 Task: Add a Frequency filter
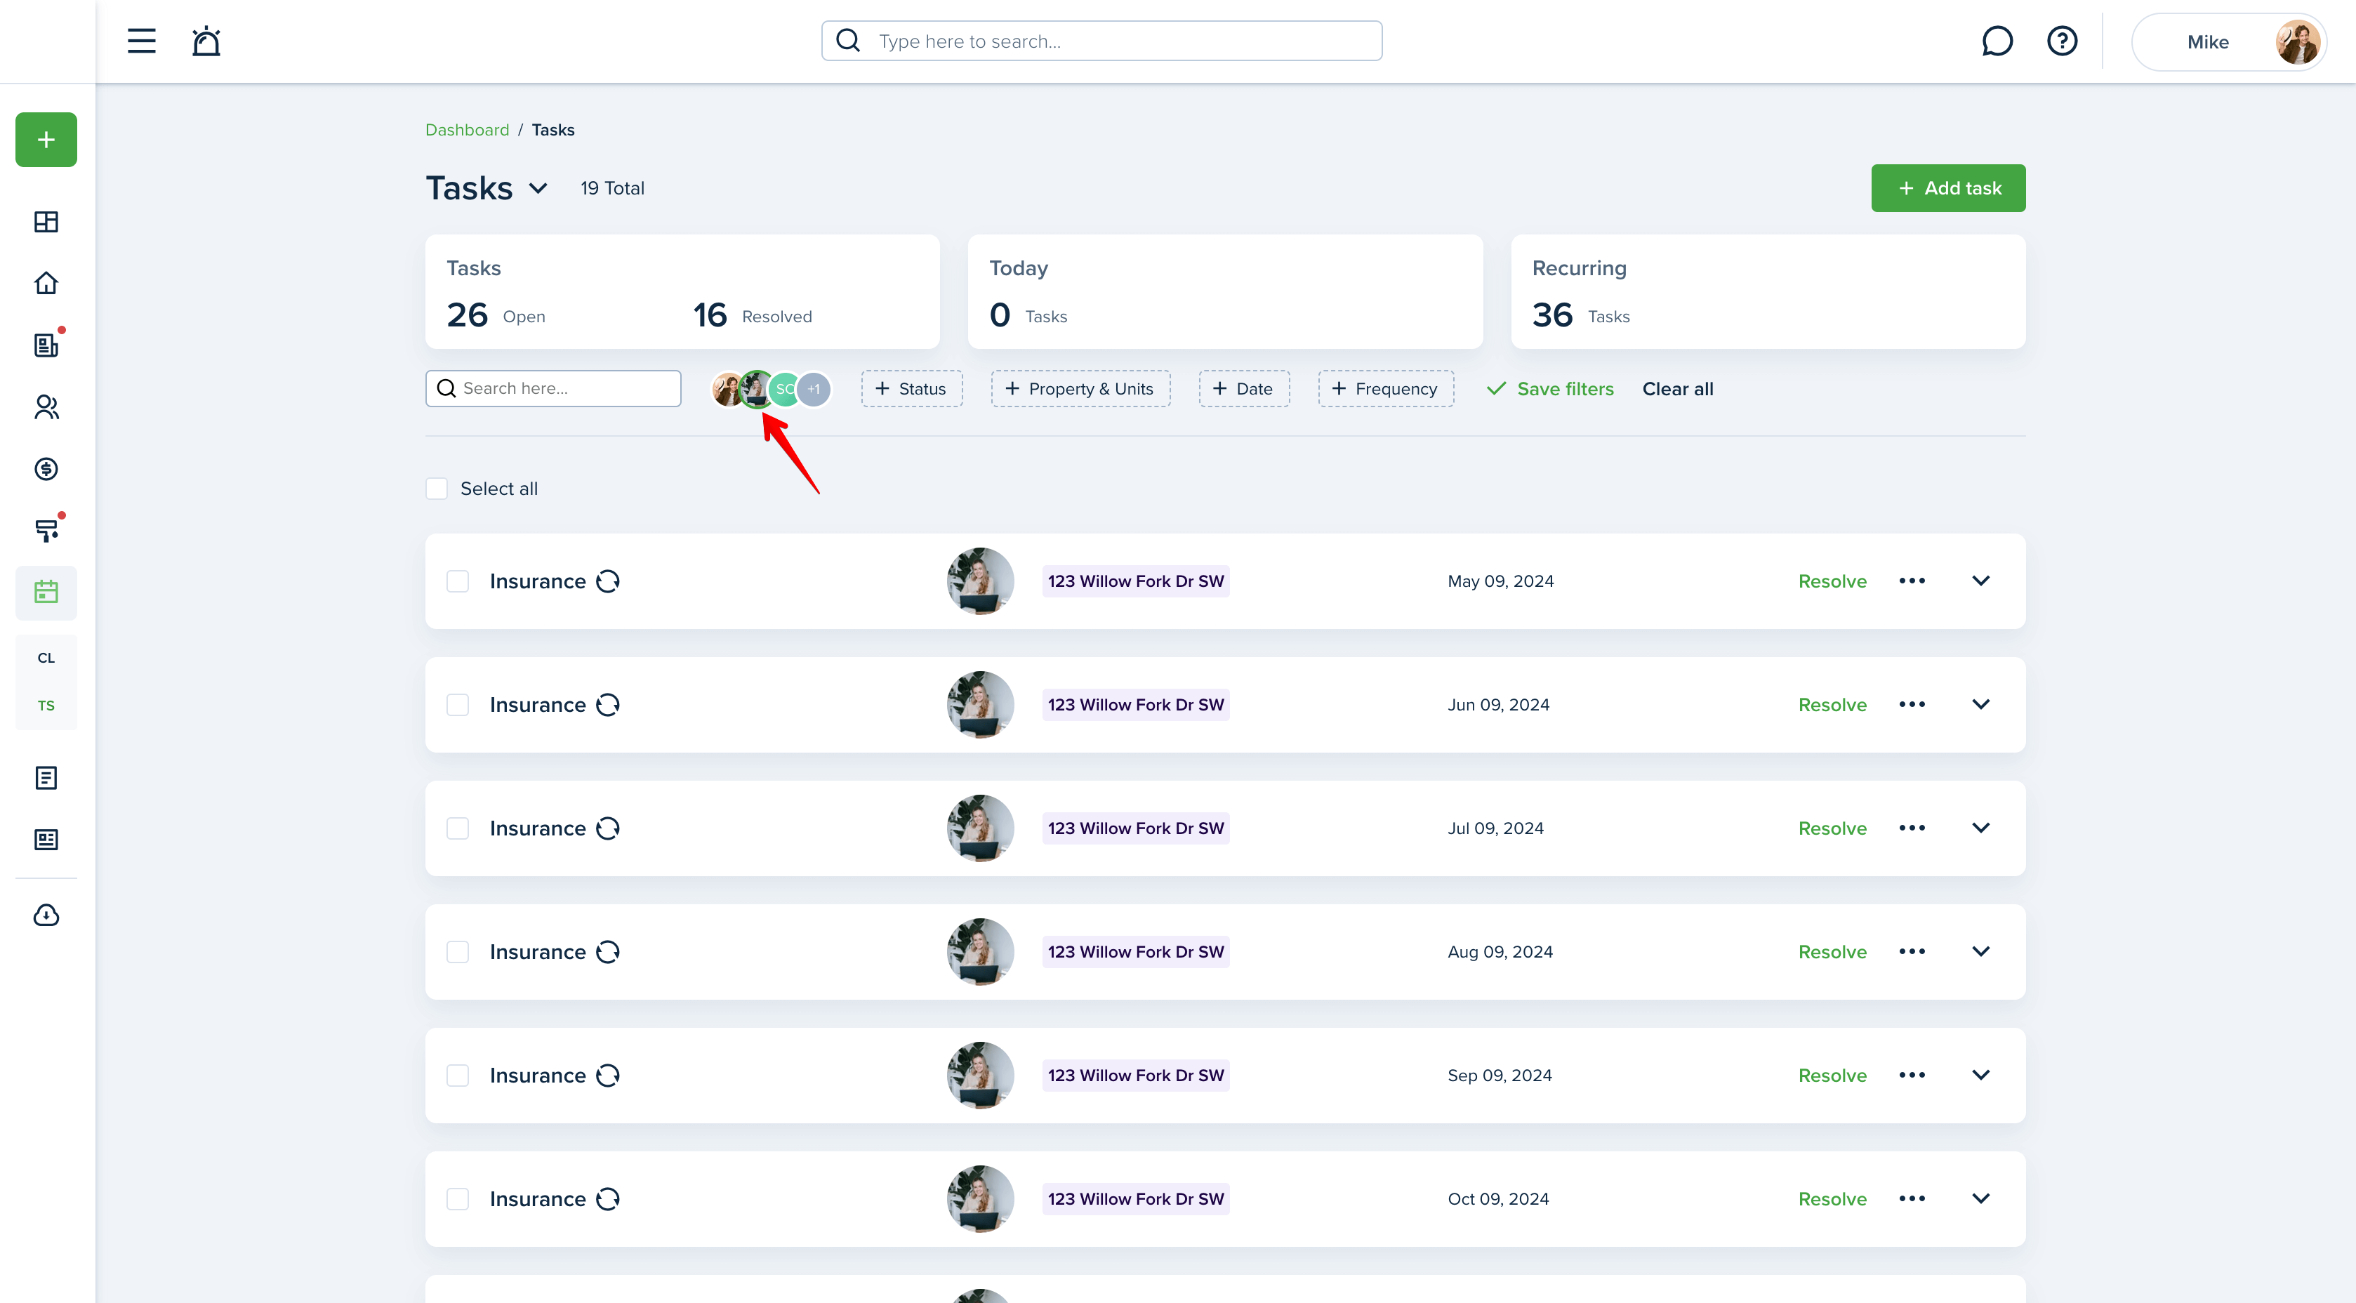coord(1386,389)
